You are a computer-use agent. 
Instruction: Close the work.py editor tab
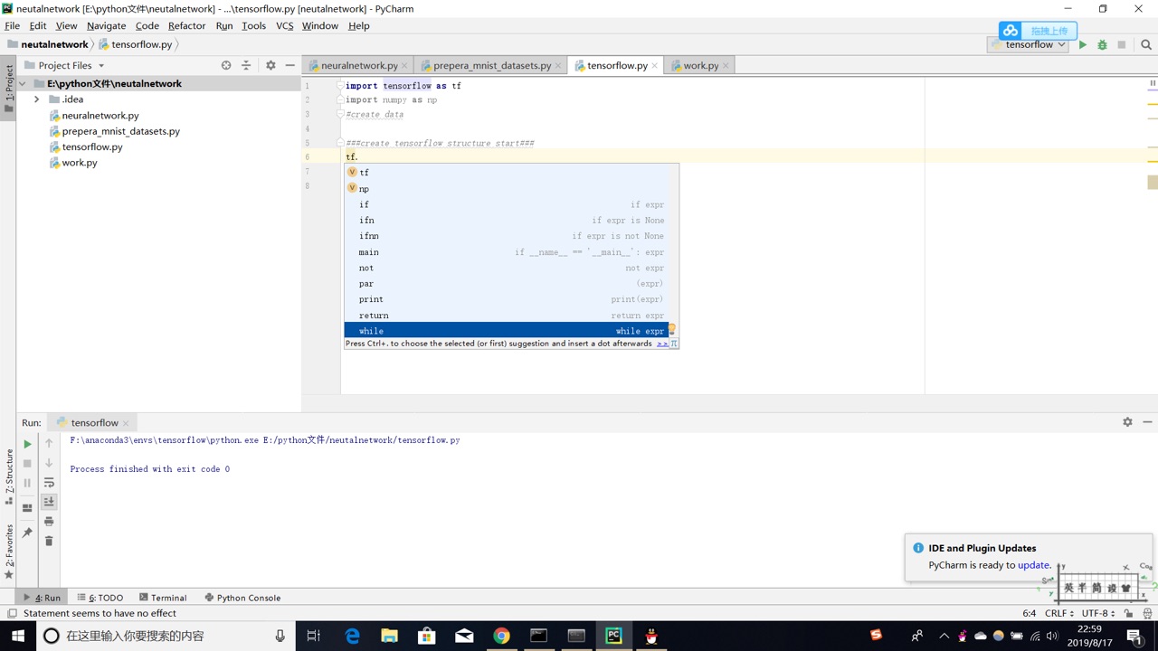(x=726, y=65)
